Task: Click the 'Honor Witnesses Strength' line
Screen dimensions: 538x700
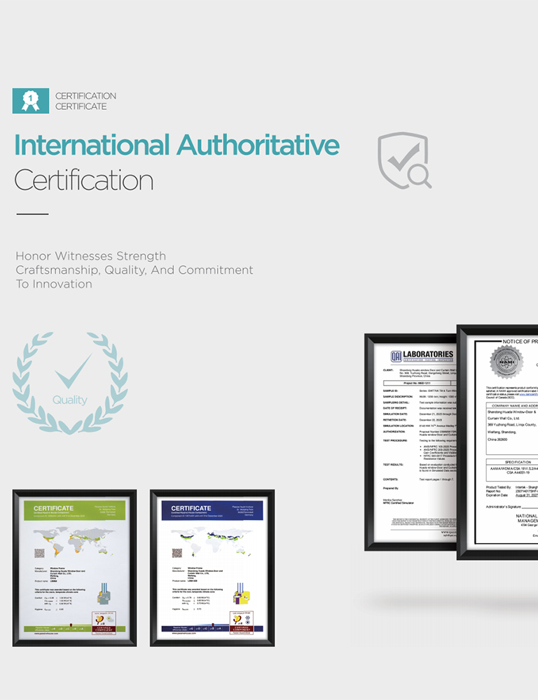Action: (90, 255)
